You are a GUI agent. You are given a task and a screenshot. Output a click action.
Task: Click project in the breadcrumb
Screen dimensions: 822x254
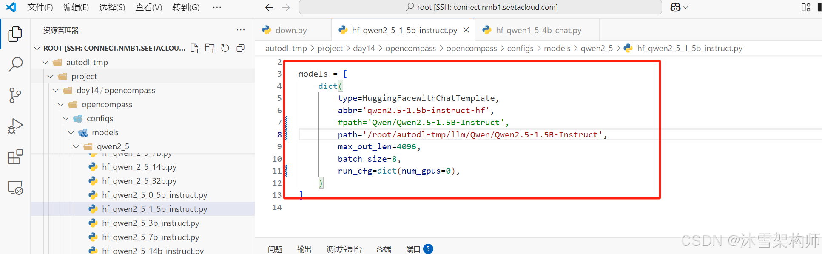330,48
